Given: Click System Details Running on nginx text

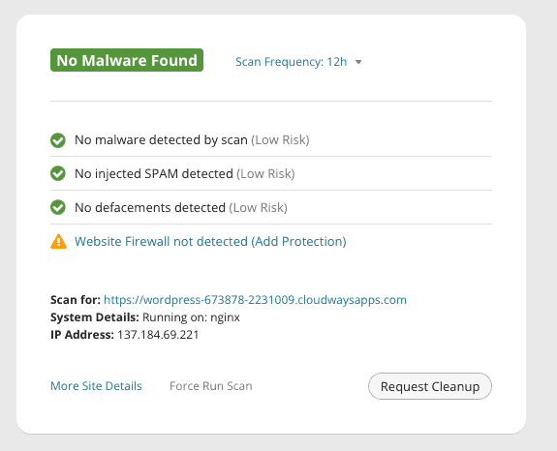Looking at the screenshot, I should tap(145, 317).
